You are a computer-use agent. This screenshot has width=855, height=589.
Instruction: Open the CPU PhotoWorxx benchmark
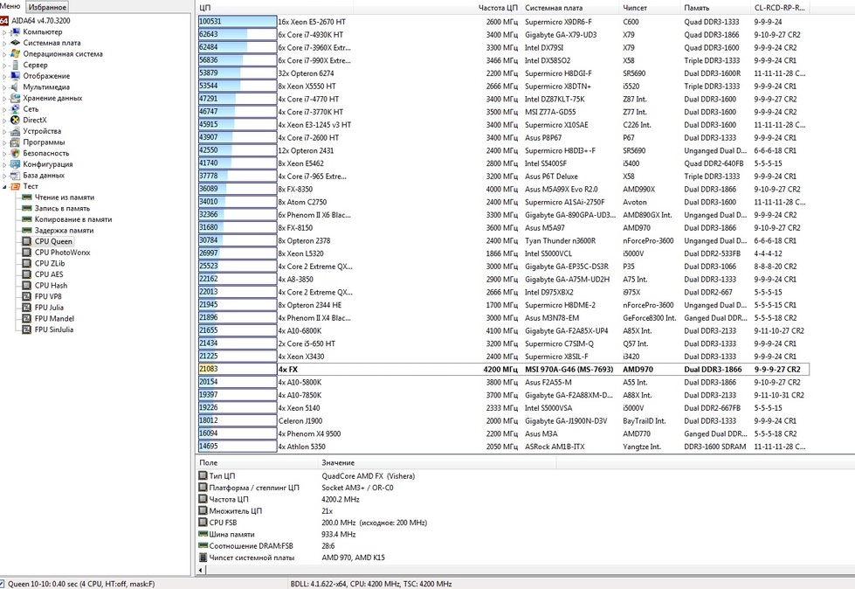[62, 252]
